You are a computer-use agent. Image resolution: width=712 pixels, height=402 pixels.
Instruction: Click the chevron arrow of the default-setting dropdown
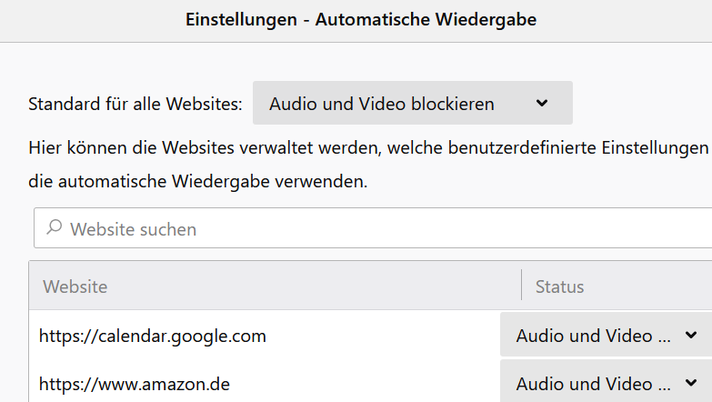pos(542,103)
